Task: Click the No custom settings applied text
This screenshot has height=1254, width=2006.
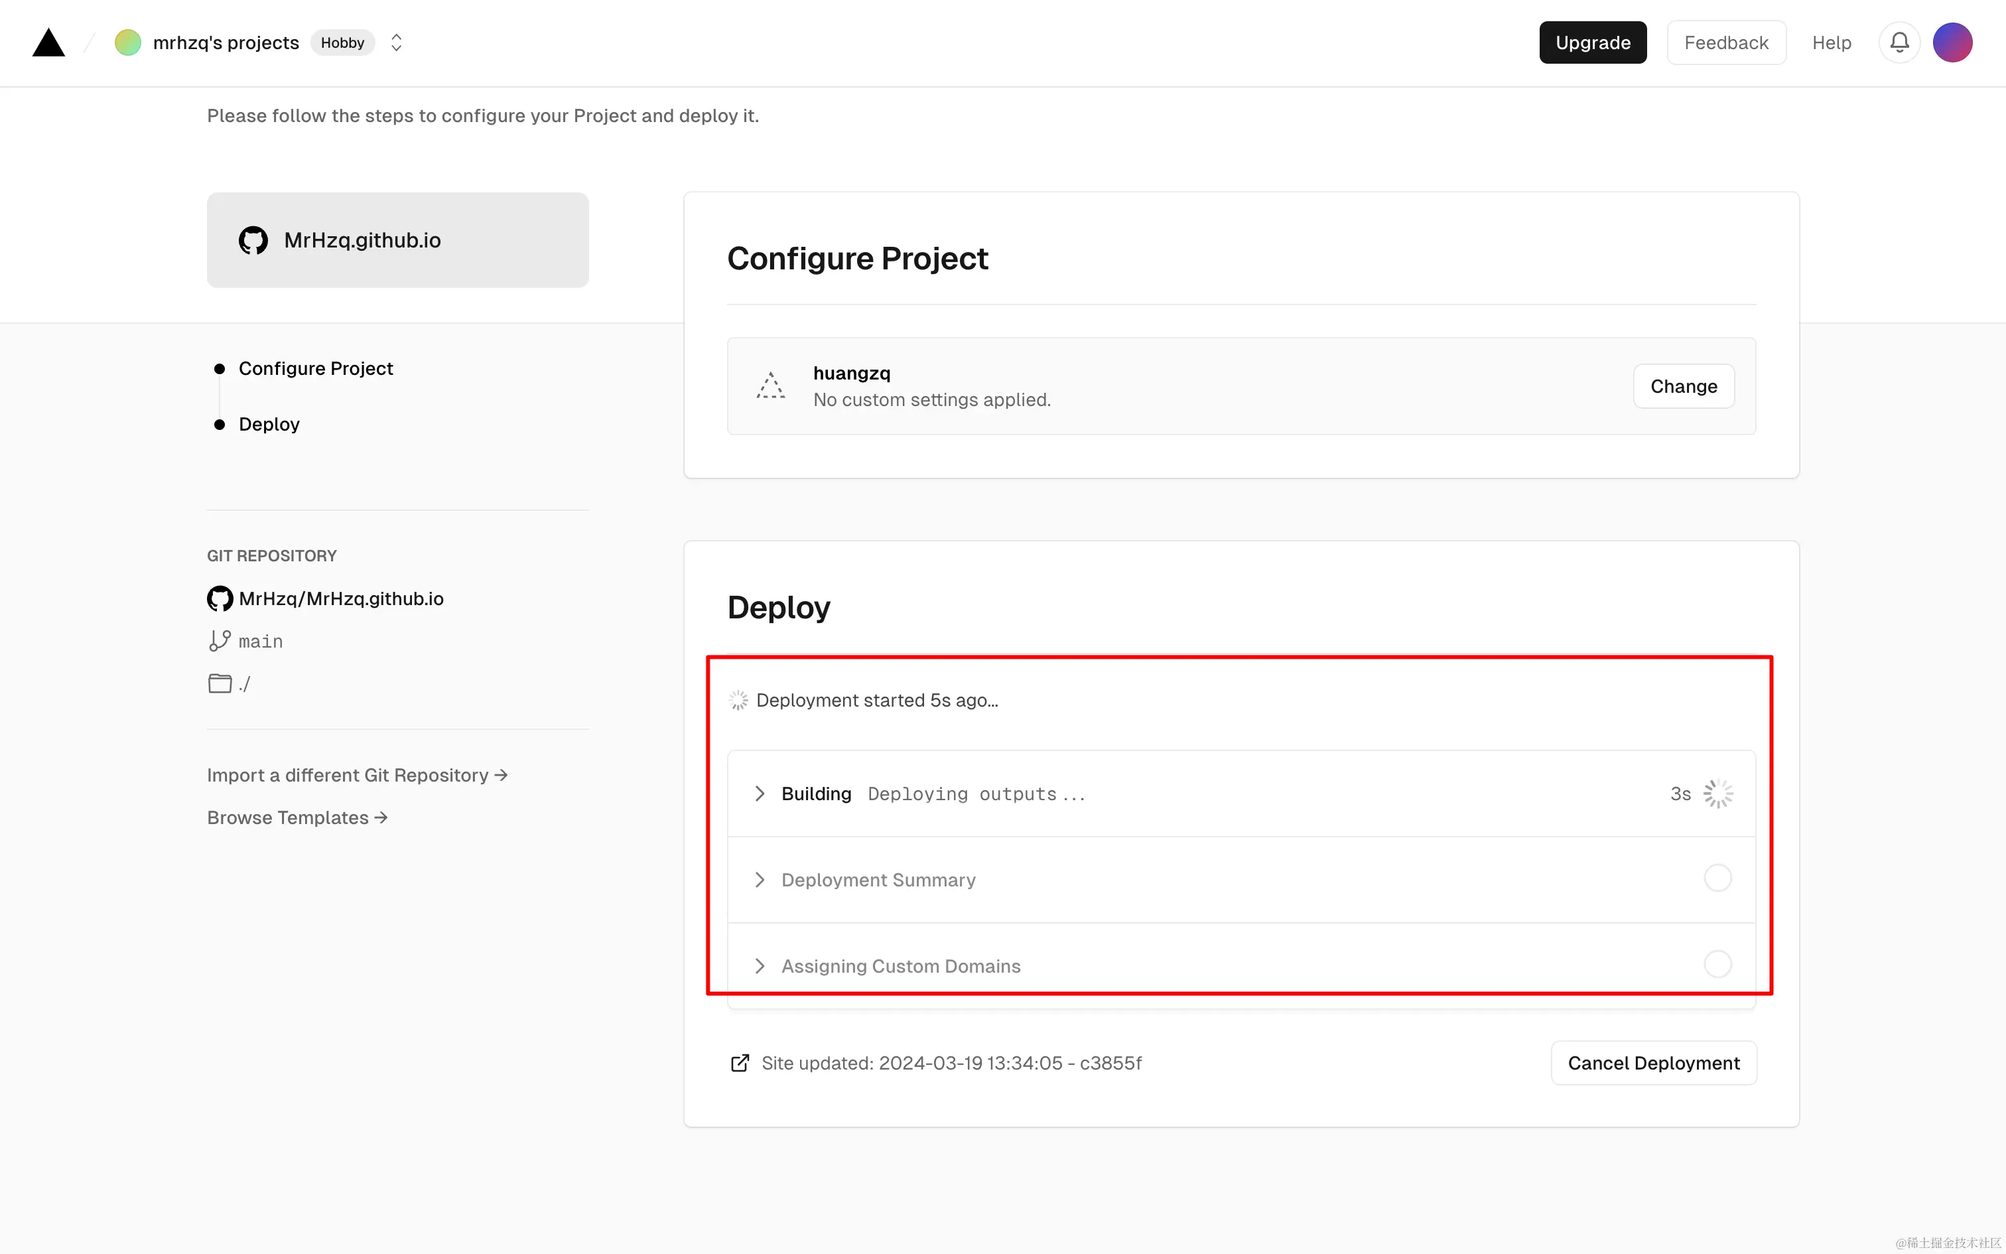Action: (x=932, y=399)
